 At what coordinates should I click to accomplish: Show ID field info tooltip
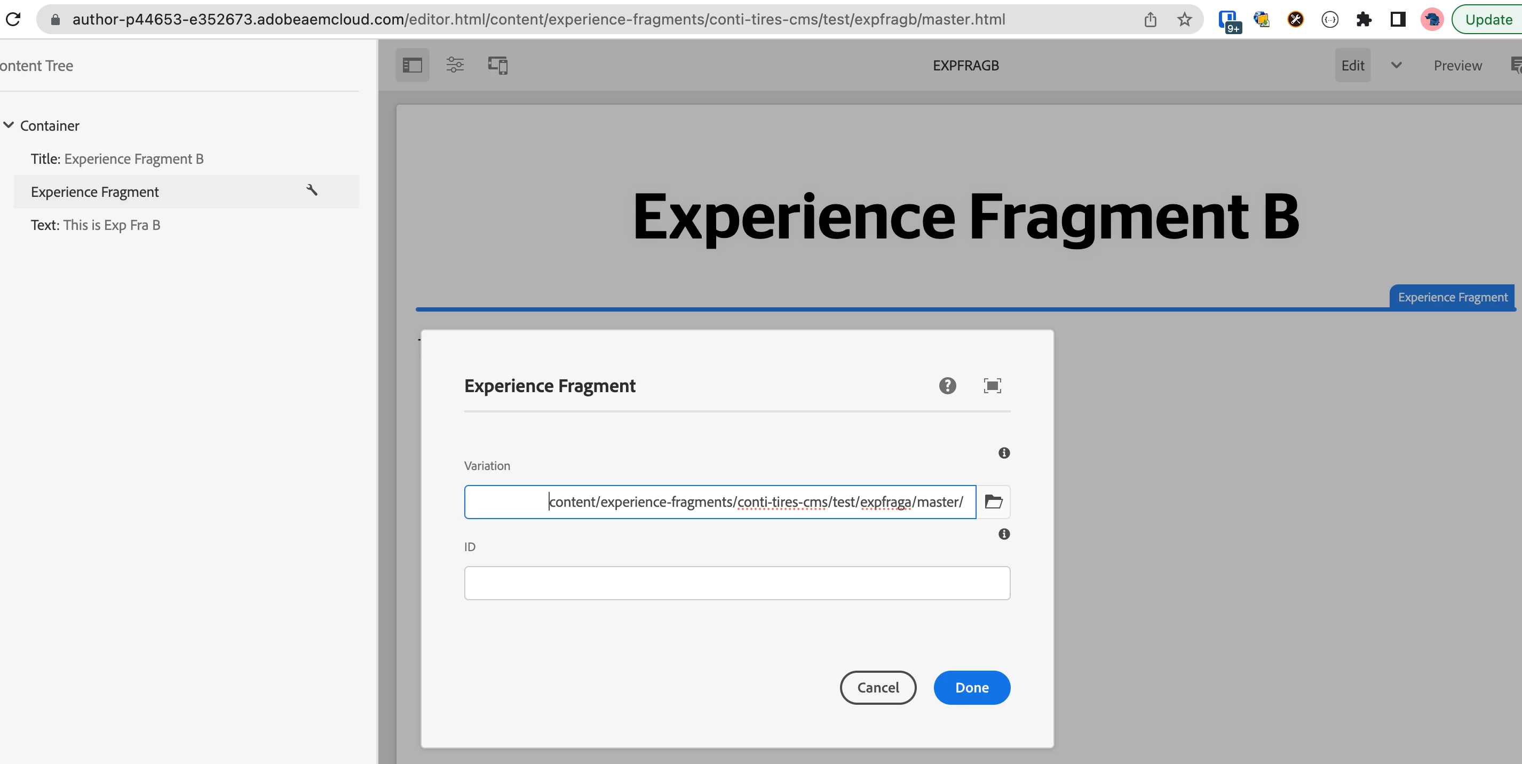click(x=1004, y=534)
